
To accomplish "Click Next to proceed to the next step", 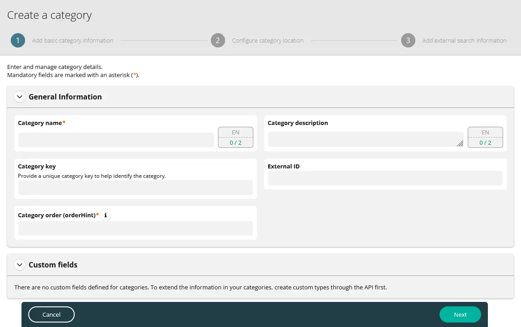I will click(x=460, y=314).
